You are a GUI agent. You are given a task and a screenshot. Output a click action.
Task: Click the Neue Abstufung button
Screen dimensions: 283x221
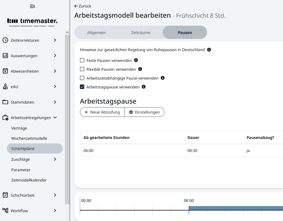coord(102,112)
